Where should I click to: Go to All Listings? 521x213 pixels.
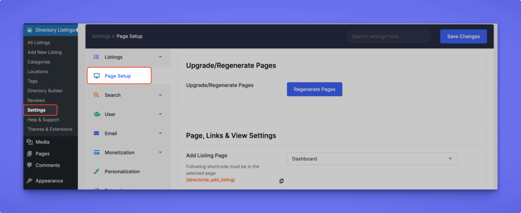39,43
